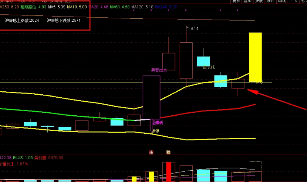Click 沪深总上涨数:2624 text
Image resolution: width=307 pixels, height=182 pixels.
tap(22, 21)
